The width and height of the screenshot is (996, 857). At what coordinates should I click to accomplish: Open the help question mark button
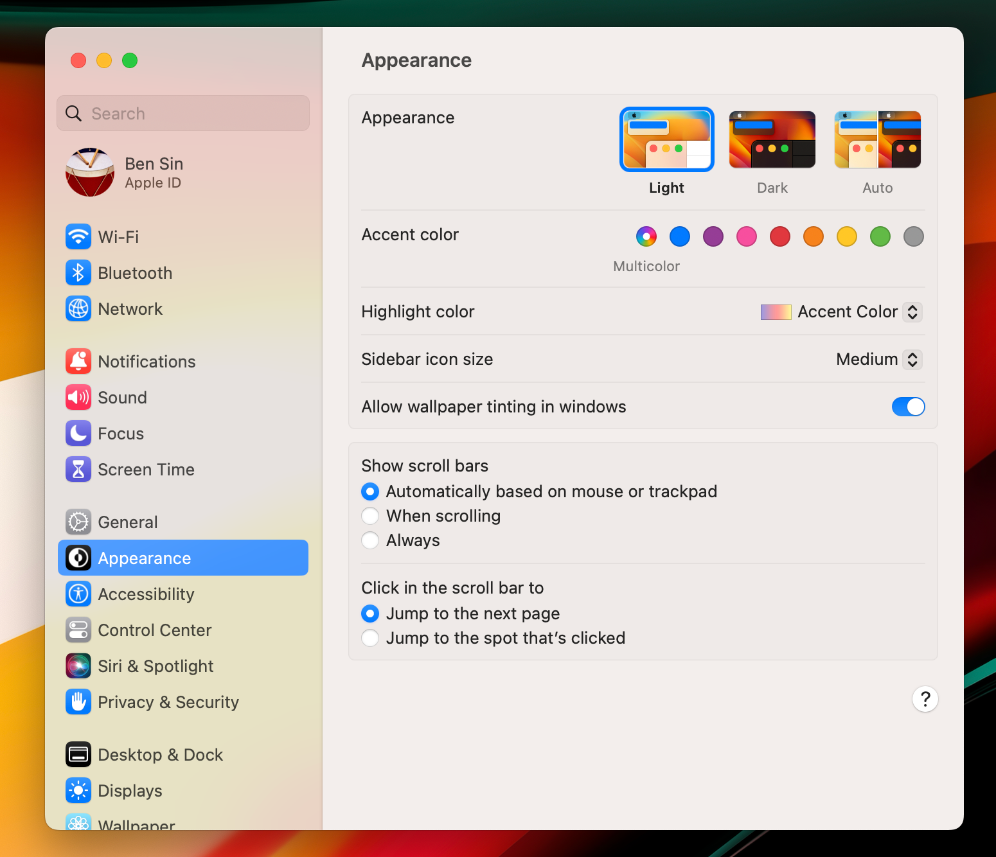pos(925,699)
